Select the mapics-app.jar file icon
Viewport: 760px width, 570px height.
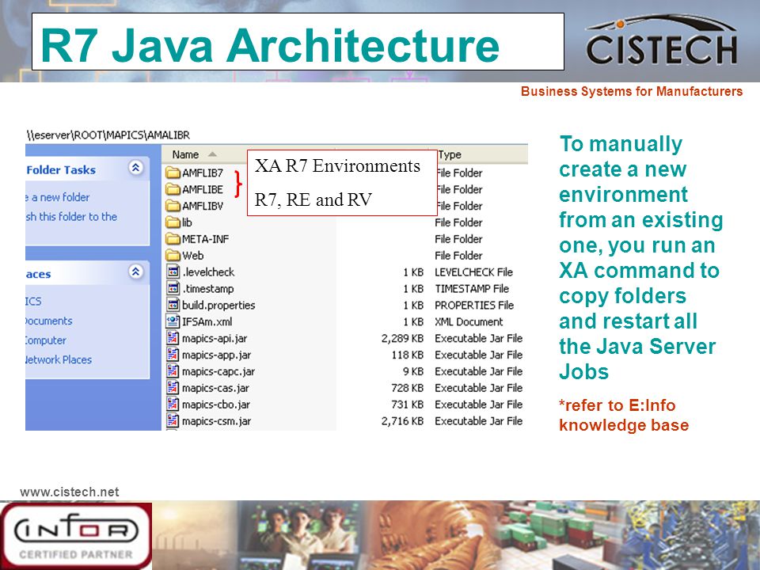pyautogui.click(x=173, y=355)
